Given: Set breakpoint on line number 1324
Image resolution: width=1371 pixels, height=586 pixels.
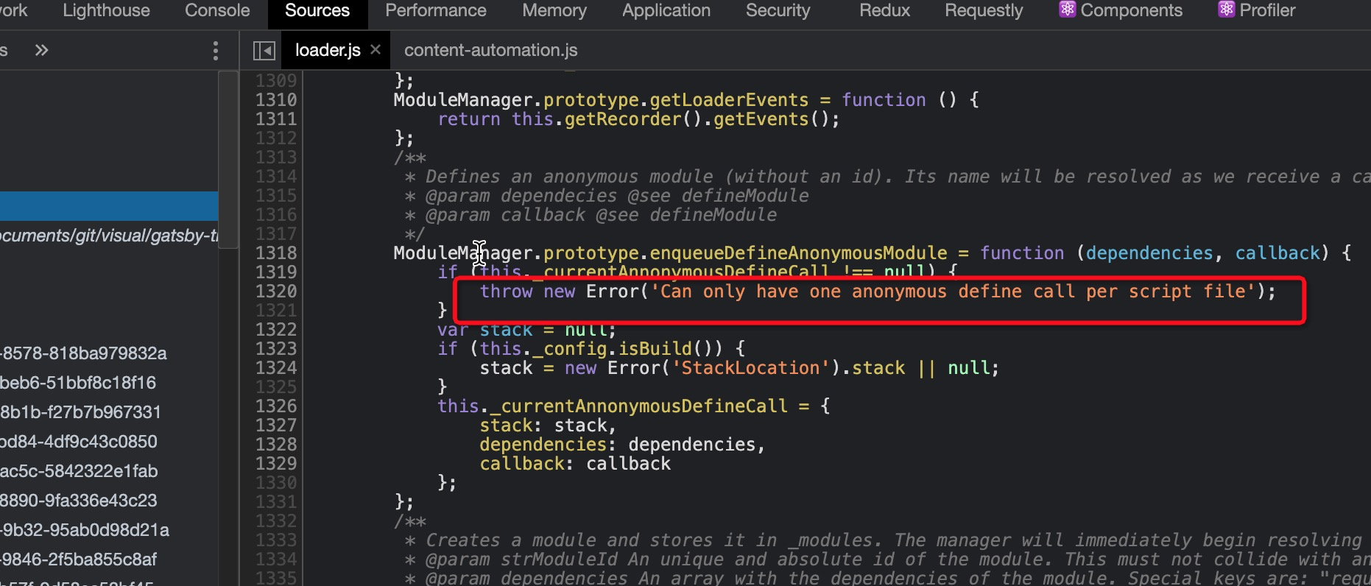Looking at the screenshot, I should (x=276, y=367).
